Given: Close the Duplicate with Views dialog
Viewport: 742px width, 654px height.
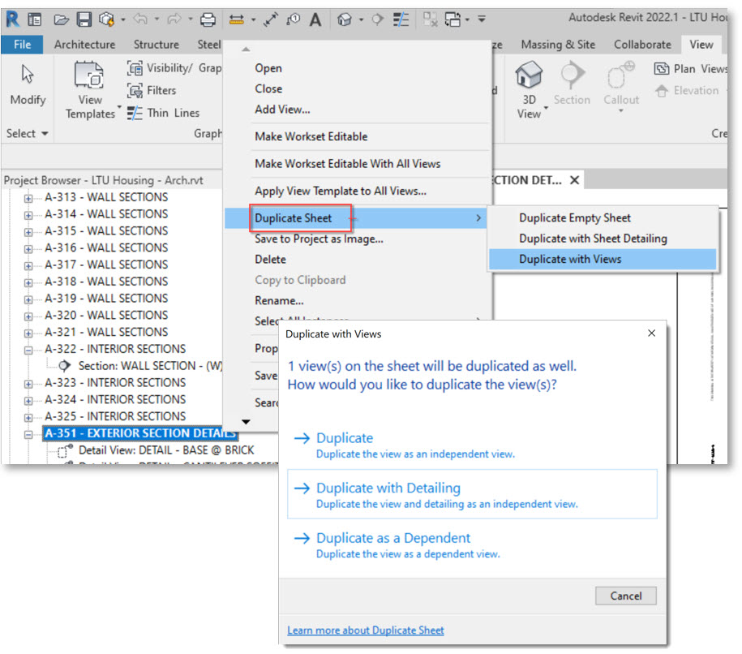Looking at the screenshot, I should pyautogui.click(x=652, y=333).
